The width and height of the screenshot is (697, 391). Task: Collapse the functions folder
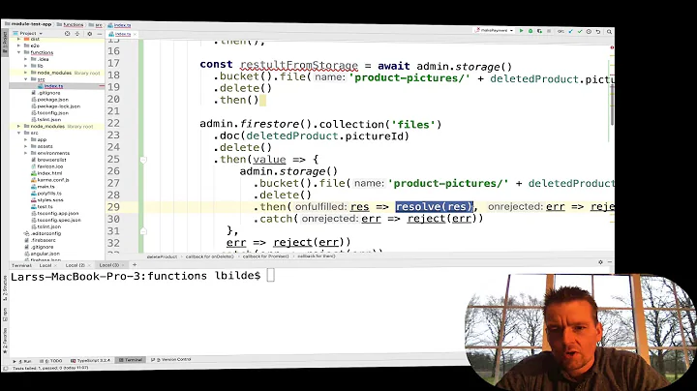(18, 52)
